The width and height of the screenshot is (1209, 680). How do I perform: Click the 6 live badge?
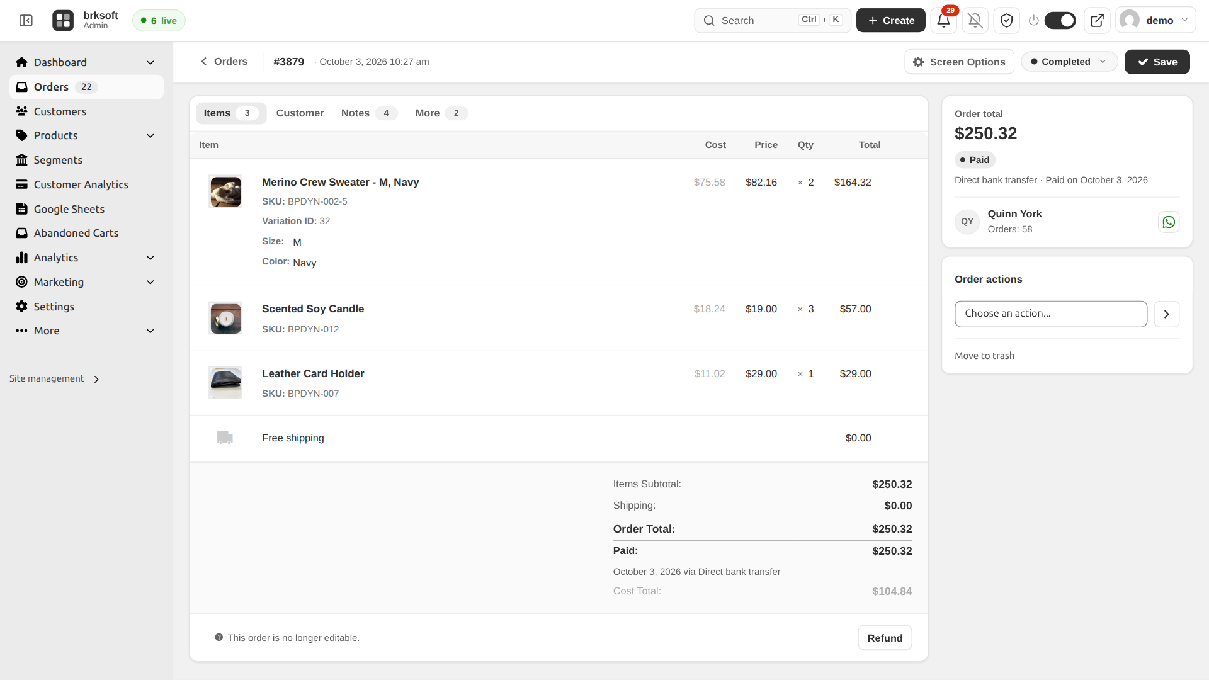[159, 21]
